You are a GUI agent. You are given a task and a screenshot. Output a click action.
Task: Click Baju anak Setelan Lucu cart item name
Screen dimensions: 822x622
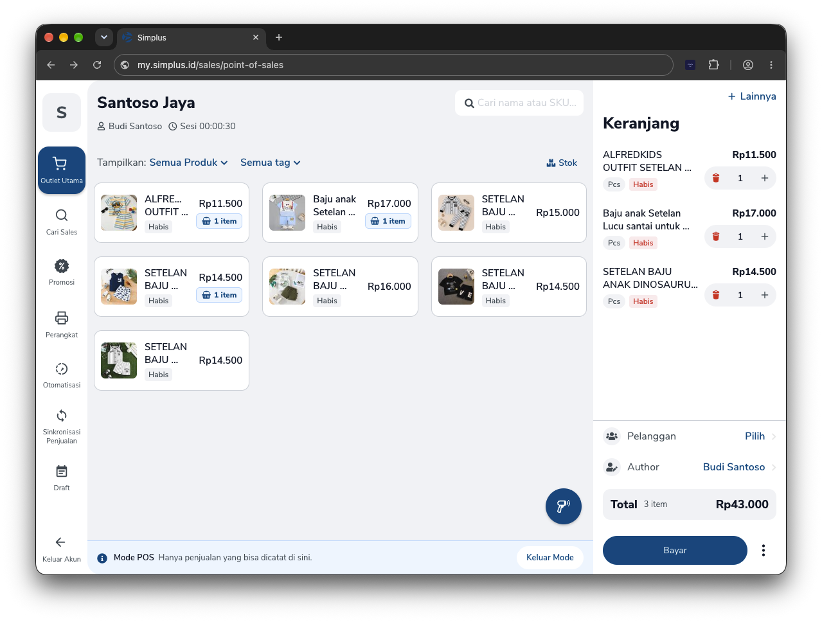[647, 220]
